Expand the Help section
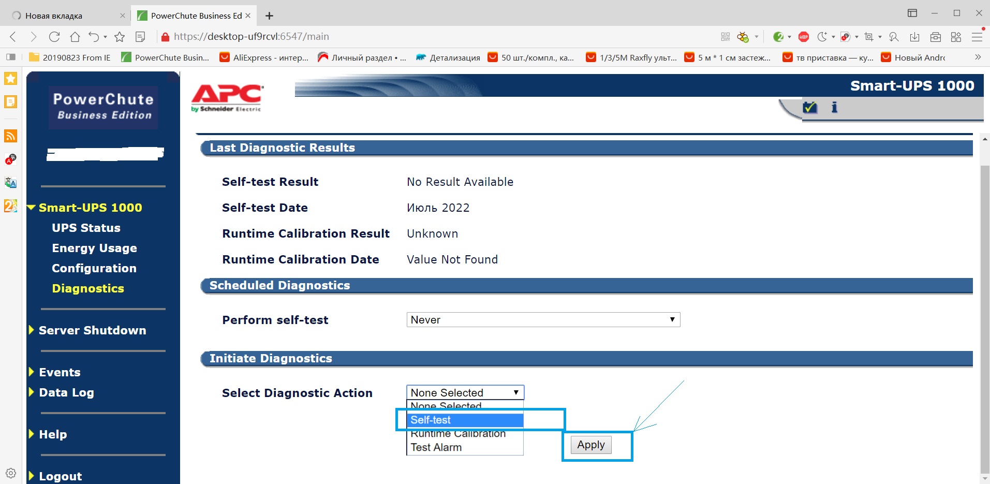 tap(32, 434)
